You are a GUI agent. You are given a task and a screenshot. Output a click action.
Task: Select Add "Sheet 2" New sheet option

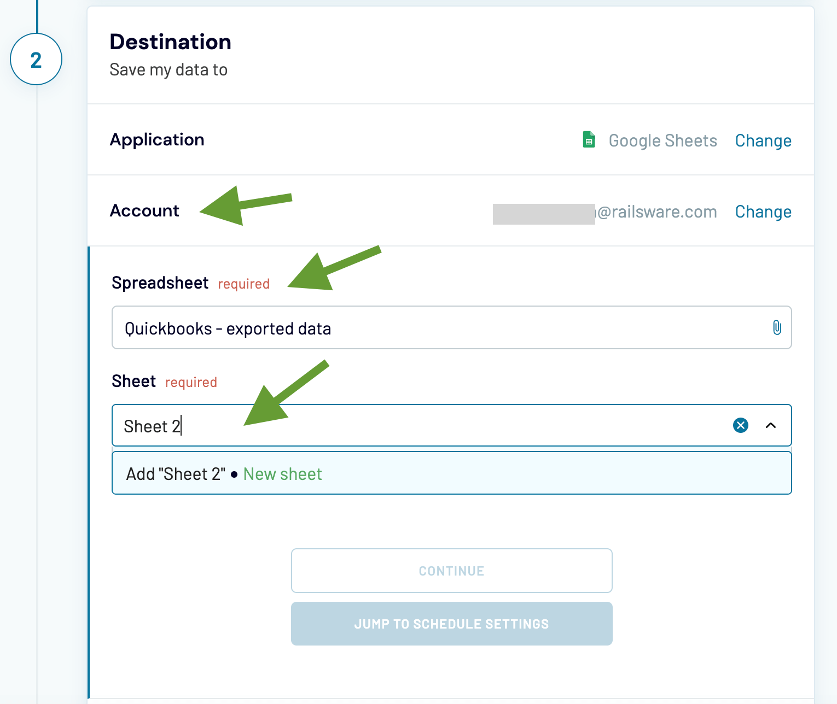coord(224,473)
